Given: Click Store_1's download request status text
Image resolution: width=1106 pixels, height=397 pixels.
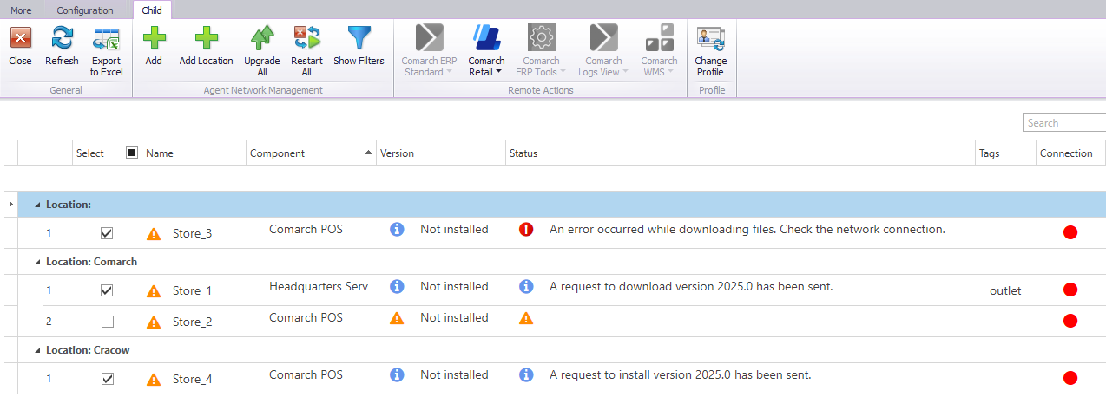Looking at the screenshot, I should [x=691, y=286].
